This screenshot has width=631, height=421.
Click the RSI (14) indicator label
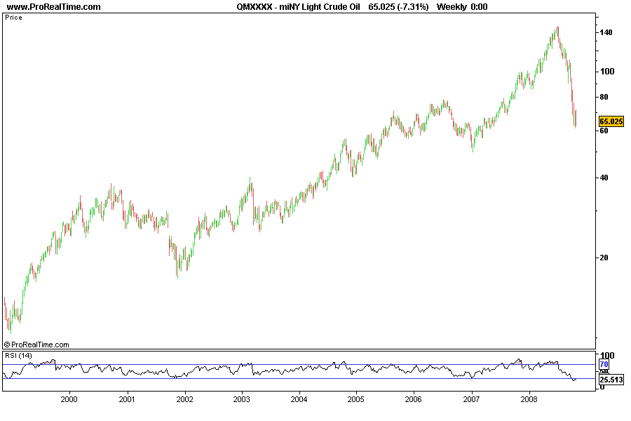tap(18, 355)
